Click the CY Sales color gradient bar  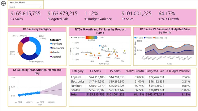click(91, 38)
